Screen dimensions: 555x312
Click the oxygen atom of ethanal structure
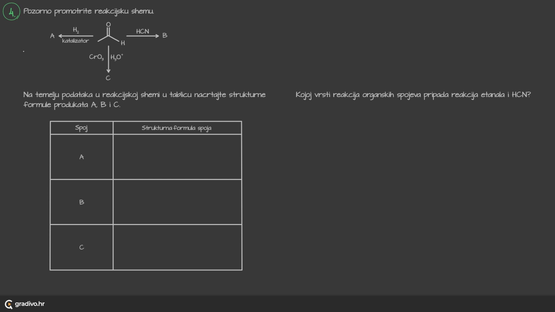tap(108, 25)
